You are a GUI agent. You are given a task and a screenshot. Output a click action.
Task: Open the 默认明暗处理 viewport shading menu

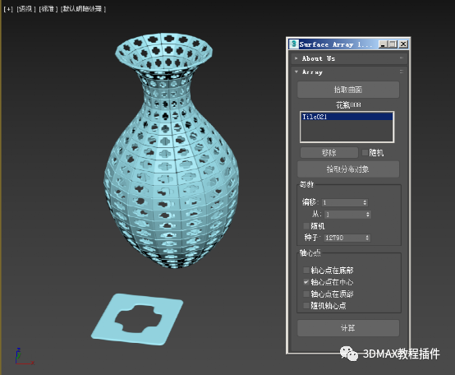pyautogui.click(x=83, y=9)
